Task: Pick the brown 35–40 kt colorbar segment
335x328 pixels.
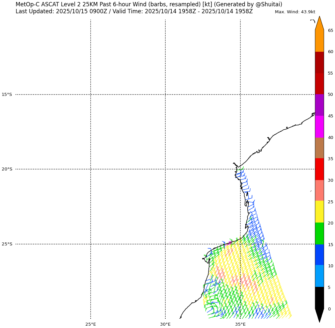Action: pyautogui.click(x=319, y=148)
